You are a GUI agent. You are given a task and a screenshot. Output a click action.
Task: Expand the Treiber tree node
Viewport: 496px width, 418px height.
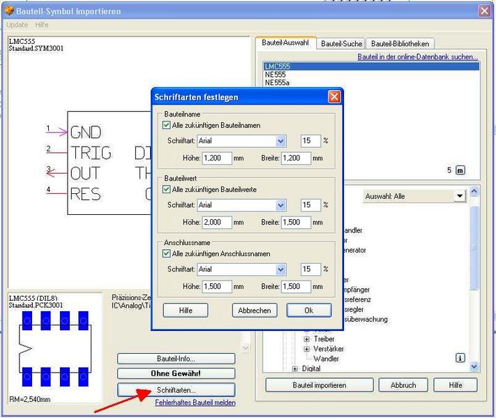pyautogui.click(x=307, y=339)
